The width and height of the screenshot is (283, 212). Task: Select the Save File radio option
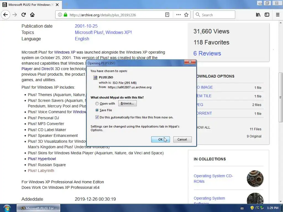97,110
